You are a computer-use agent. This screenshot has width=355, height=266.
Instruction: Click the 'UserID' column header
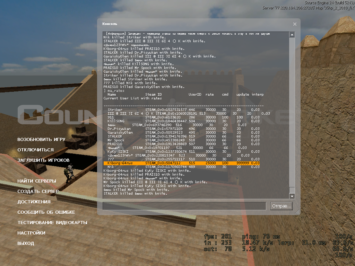[195, 95]
